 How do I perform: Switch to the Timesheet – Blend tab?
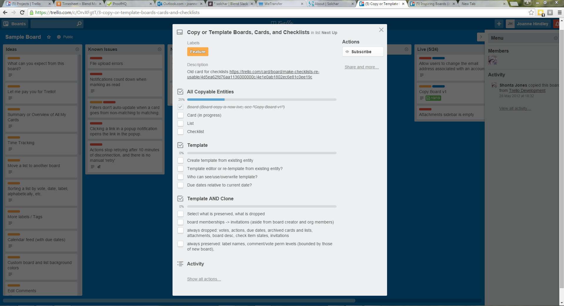point(79,4)
